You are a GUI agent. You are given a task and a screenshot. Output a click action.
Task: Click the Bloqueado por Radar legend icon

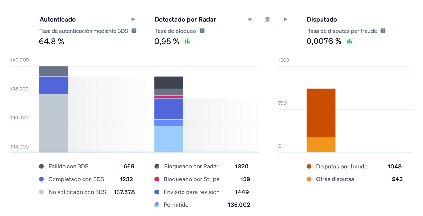[x=157, y=167]
